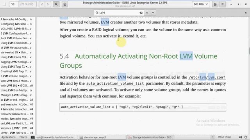This screenshot has width=250, height=140.
Task: Open the clock Wed 15:46
Action: 225,137
